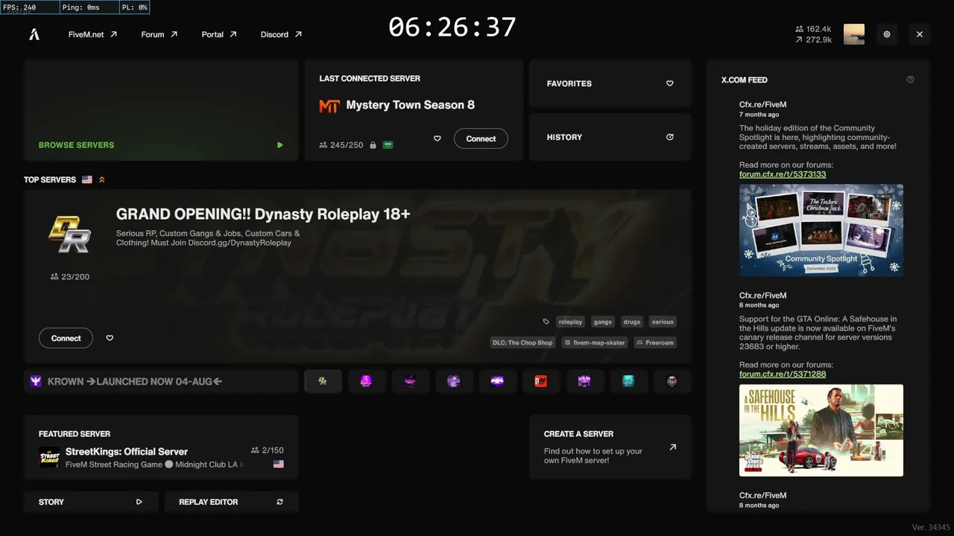Viewport: 954px width, 536px height.
Task: Open the Replay Editor
Action: 231,502
